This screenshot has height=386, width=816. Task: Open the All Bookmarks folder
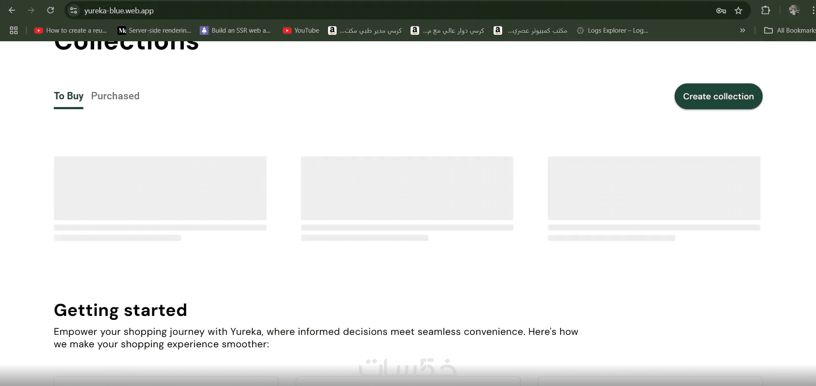[x=790, y=31]
